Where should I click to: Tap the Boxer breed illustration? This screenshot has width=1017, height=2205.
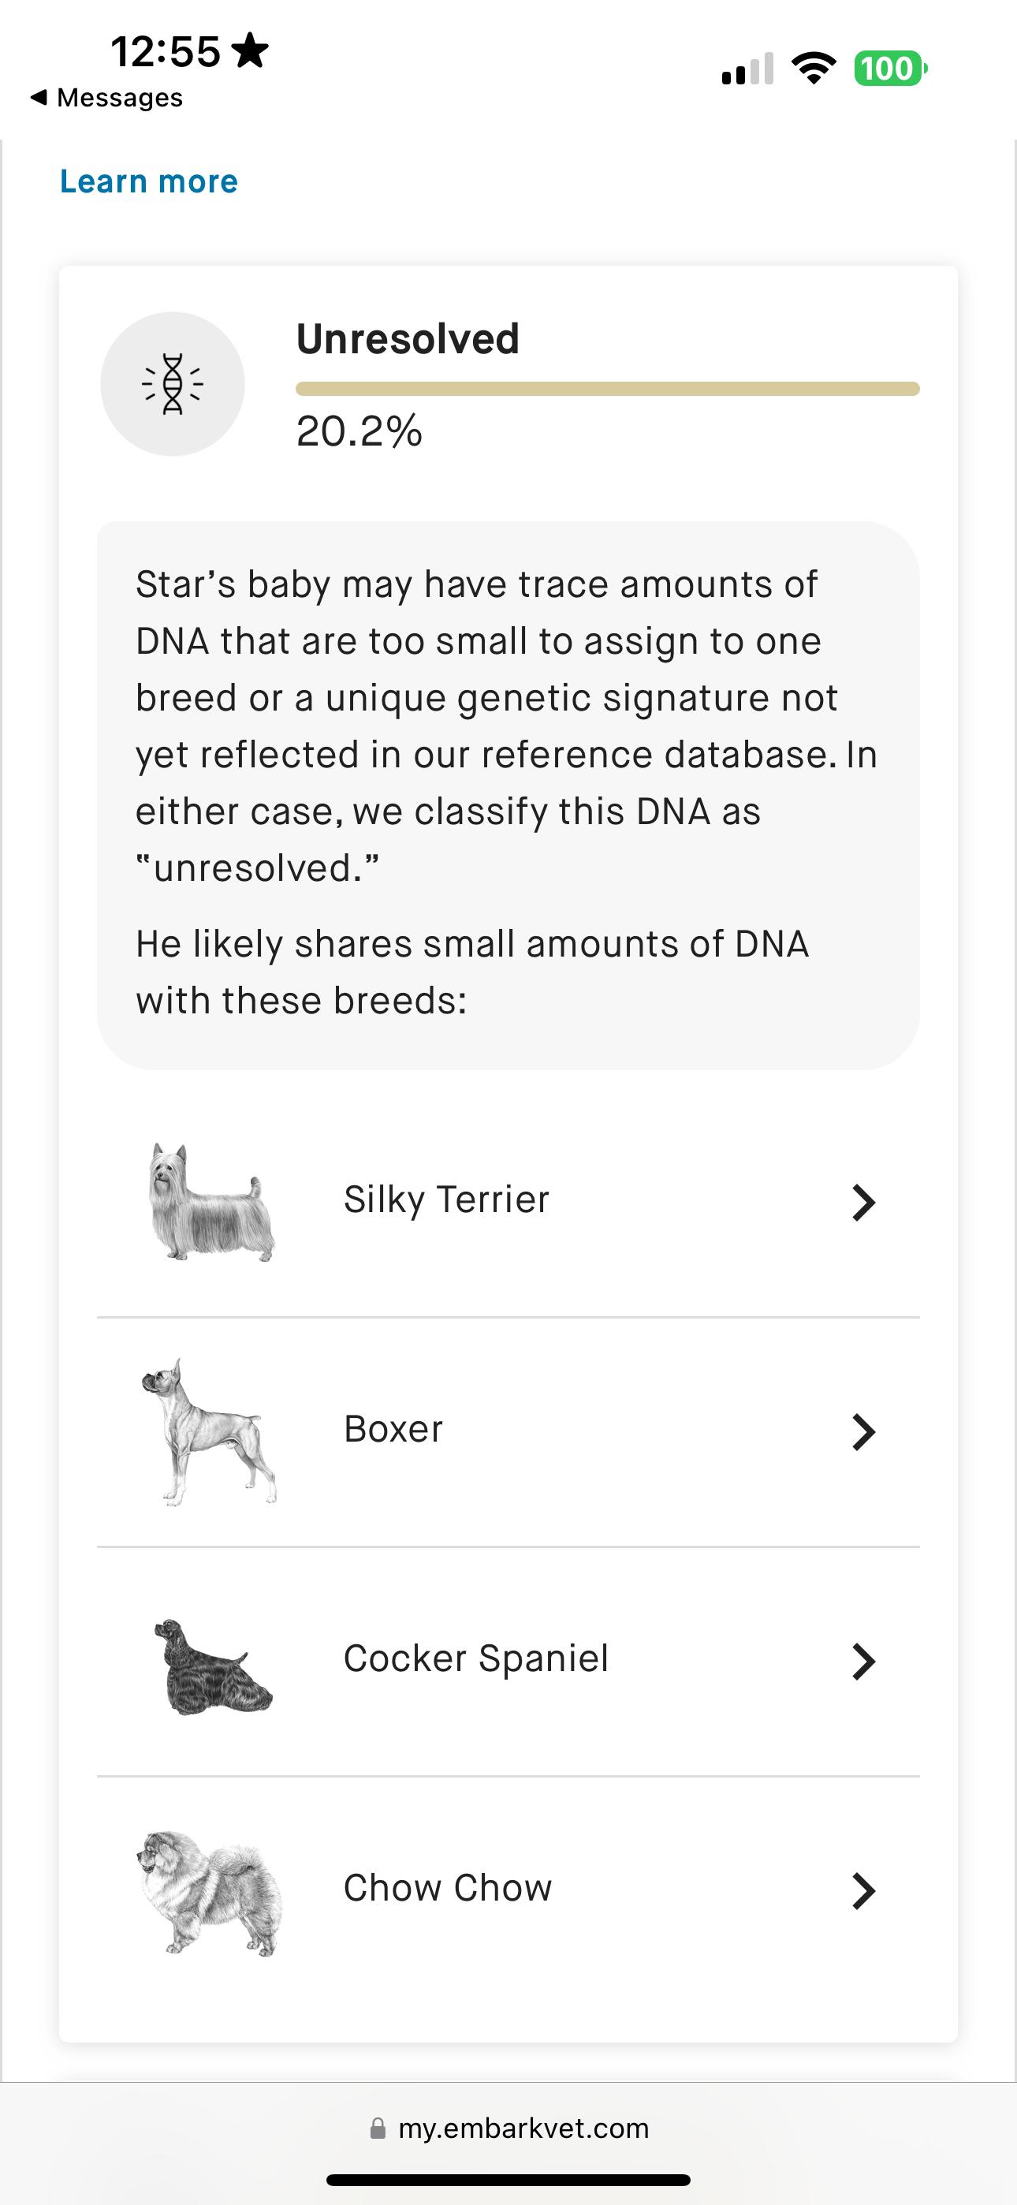[209, 1431]
